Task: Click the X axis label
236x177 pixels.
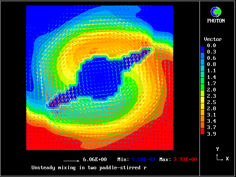Action: pos(227,159)
